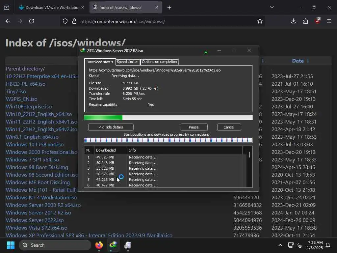Select connection row 3 with 53.622 MB
The image size is (337, 253).
(x=163, y=168)
